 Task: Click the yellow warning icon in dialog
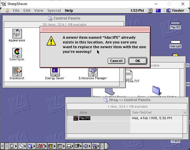tap(51, 41)
